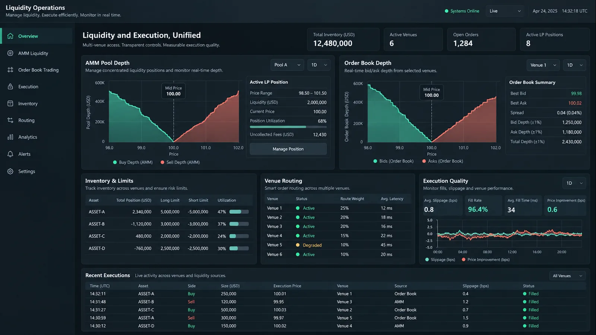
Task: Click Filled status dot for 14:30:12 execution
Action: [x=525, y=326]
